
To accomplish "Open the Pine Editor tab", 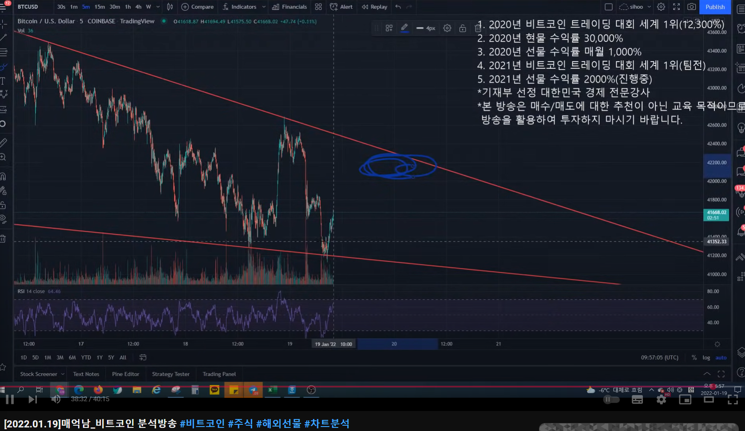I will (126, 374).
